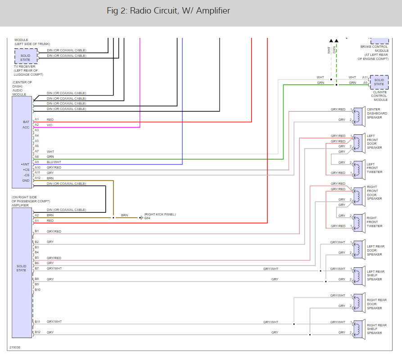402x357 pixels.
Task: Click the Right Rear Door Speaker symbol
Action: 359,303
